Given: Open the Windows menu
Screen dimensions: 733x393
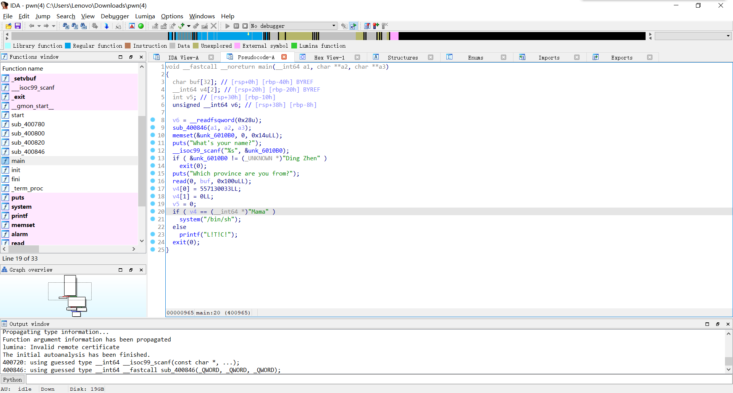Looking at the screenshot, I should 202,16.
